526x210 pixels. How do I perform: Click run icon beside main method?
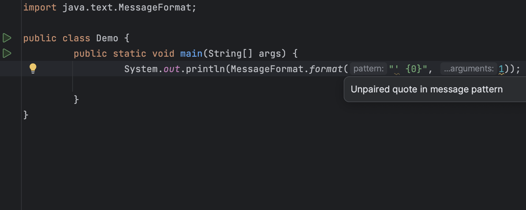tap(7, 53)
